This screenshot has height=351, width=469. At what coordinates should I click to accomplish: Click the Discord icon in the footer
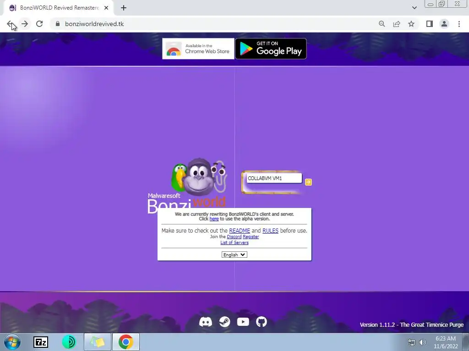pos(206,322)
